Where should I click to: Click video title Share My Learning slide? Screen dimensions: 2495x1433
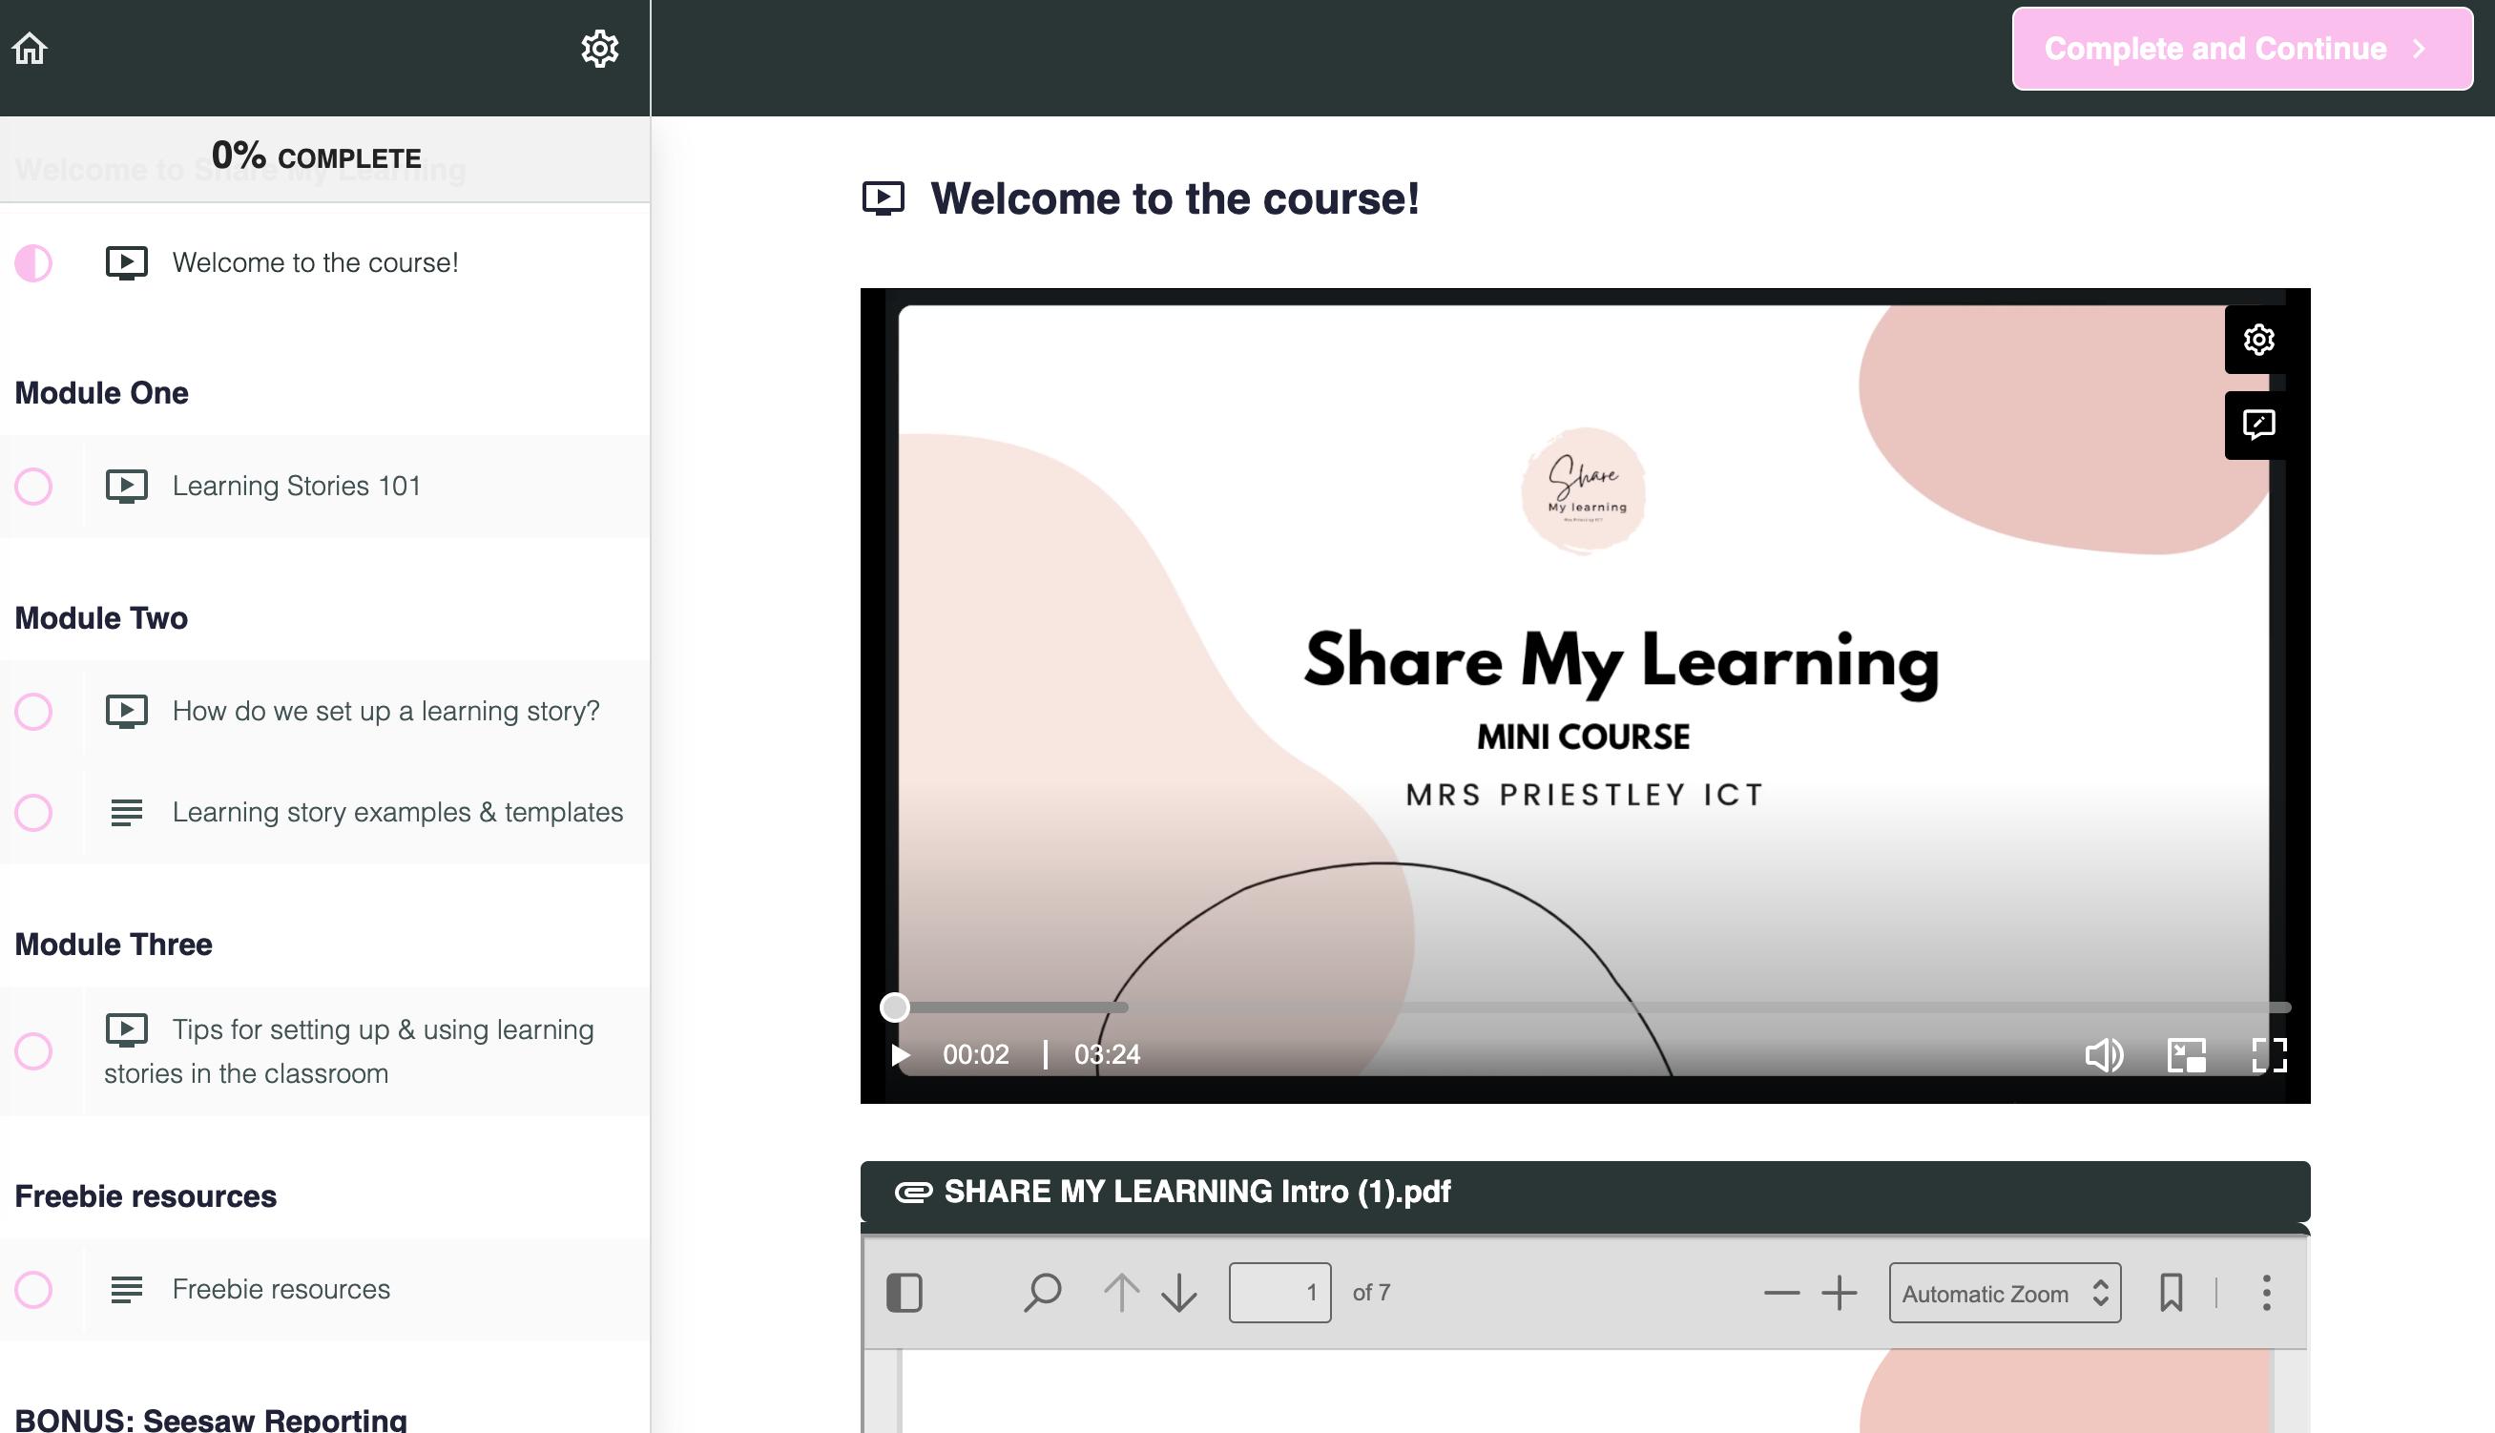(1621, 663)
